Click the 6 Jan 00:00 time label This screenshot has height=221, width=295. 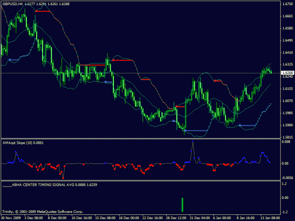(222, 218)
